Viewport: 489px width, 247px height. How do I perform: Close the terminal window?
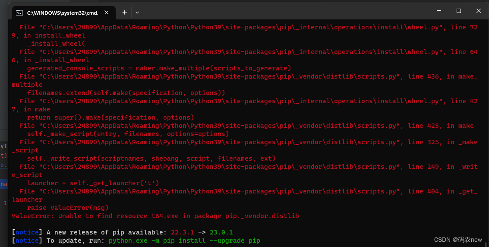(x=479, y=11)
